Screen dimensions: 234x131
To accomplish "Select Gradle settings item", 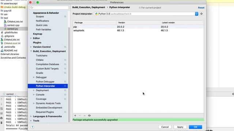I will [39, 73].
